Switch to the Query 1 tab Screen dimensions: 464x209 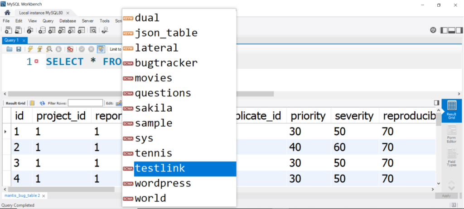tap(11, 40)
